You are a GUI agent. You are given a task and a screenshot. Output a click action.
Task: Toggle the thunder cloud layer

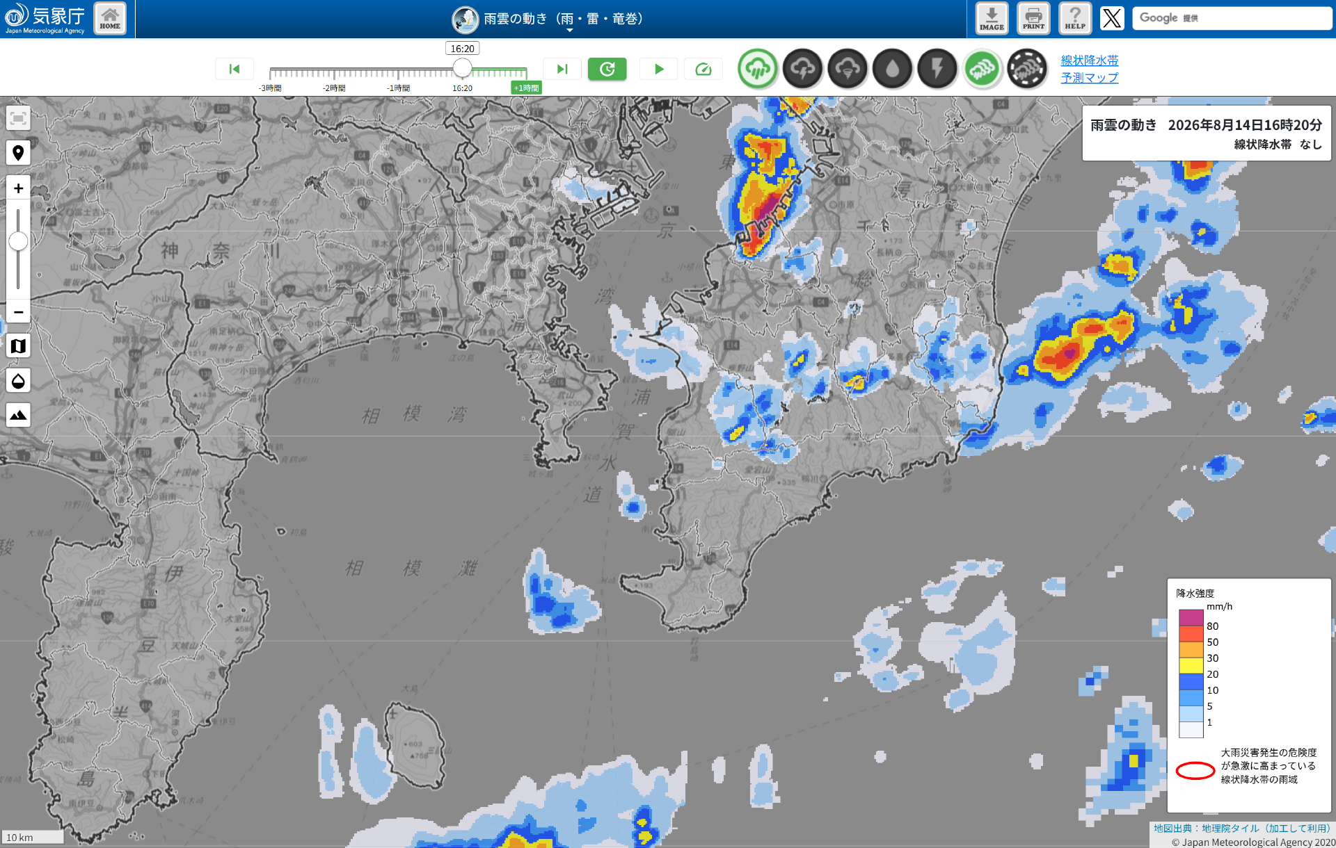pos(803,69)
